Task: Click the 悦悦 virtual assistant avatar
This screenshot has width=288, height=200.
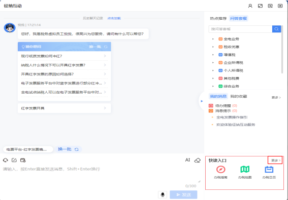Action: coord(10,28)
